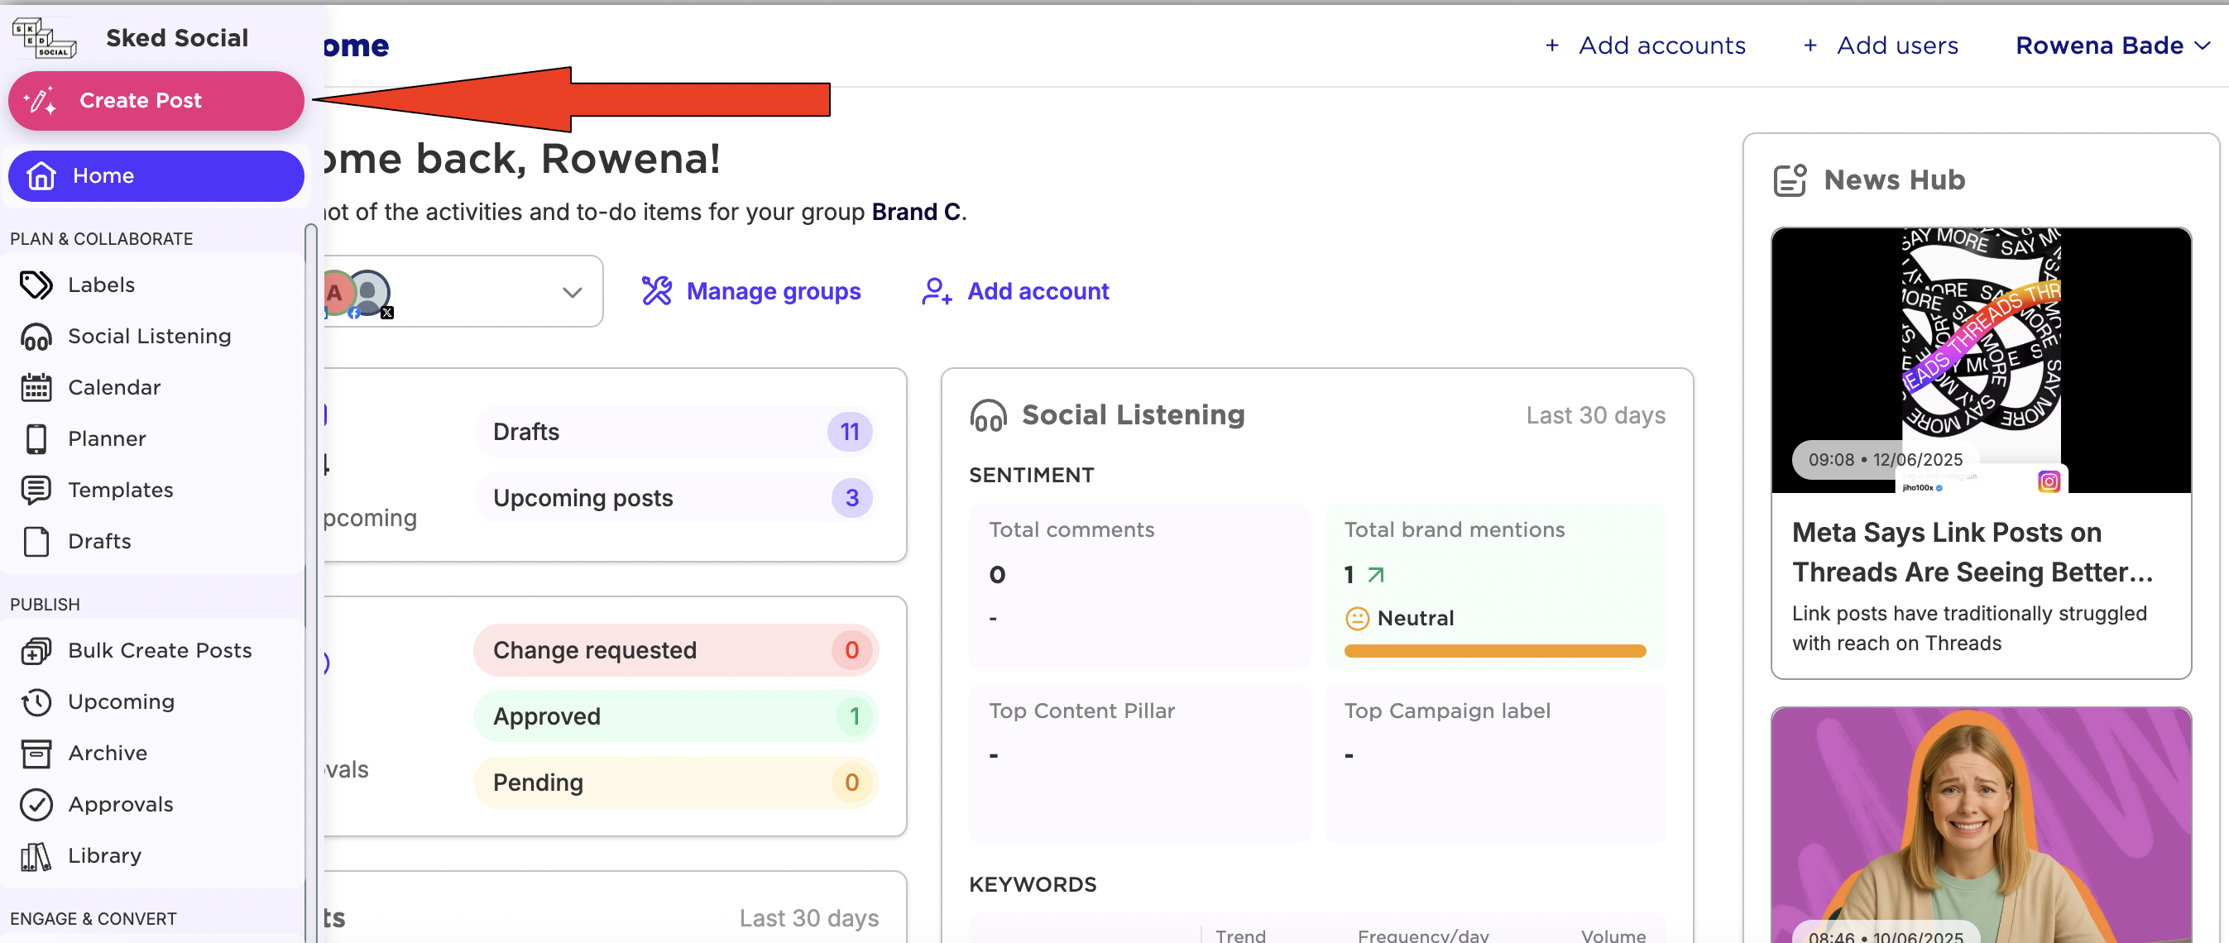Open the Pending approvals row
This screenshot has height=943, width=2229.
(x=676, y=783)
